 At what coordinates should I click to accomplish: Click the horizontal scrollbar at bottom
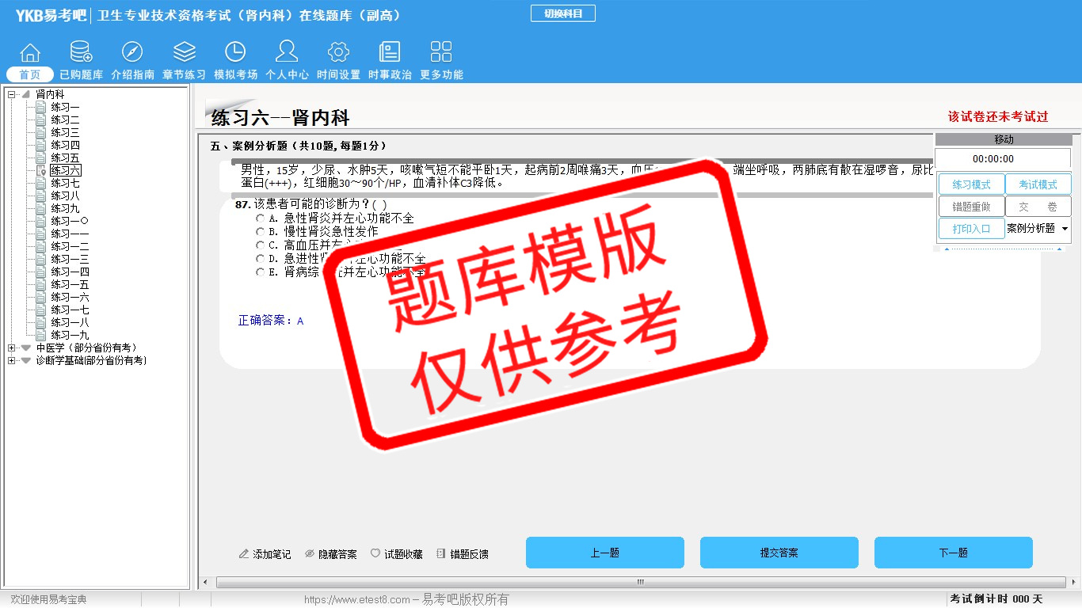tap(640, 583)
